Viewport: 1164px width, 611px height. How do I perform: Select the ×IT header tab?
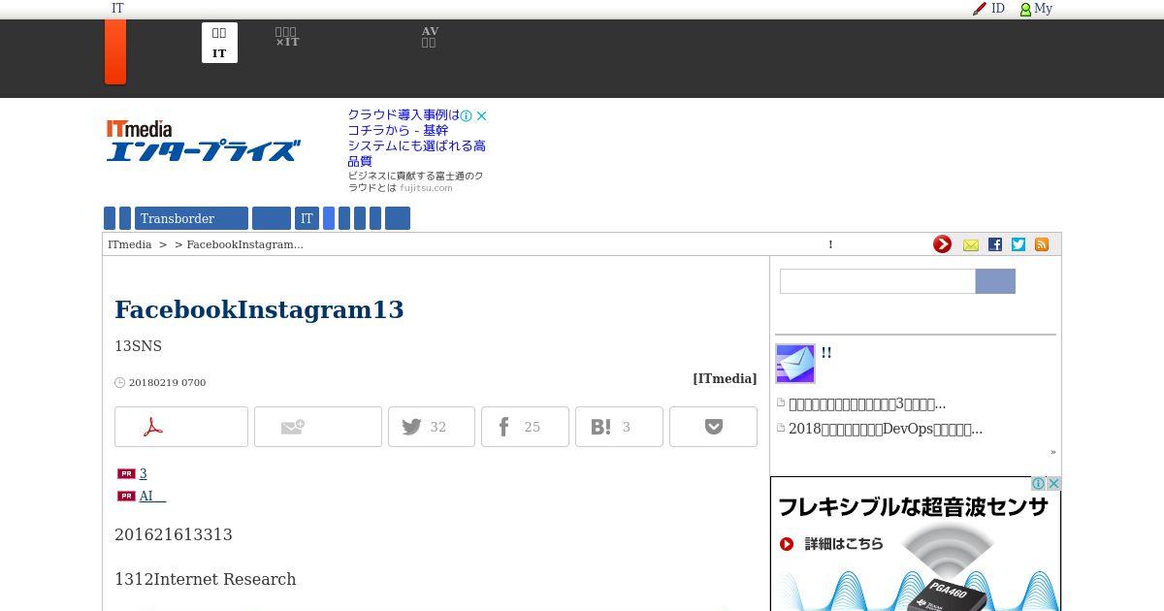pos(287,37)
